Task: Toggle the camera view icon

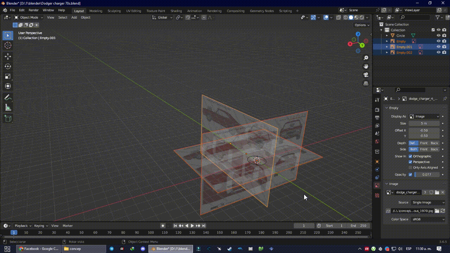Action: (x=366, y=74)
